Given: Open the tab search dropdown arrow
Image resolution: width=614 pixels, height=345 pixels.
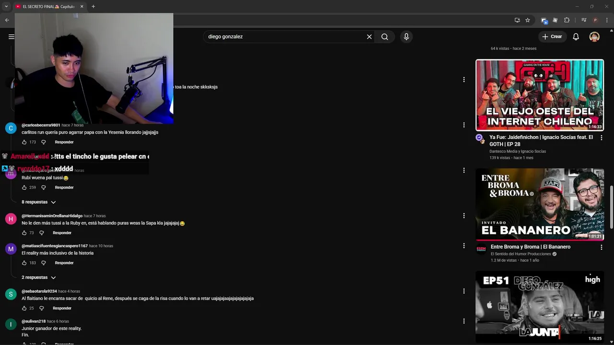Looking at the screenshot, I should 6,7.
